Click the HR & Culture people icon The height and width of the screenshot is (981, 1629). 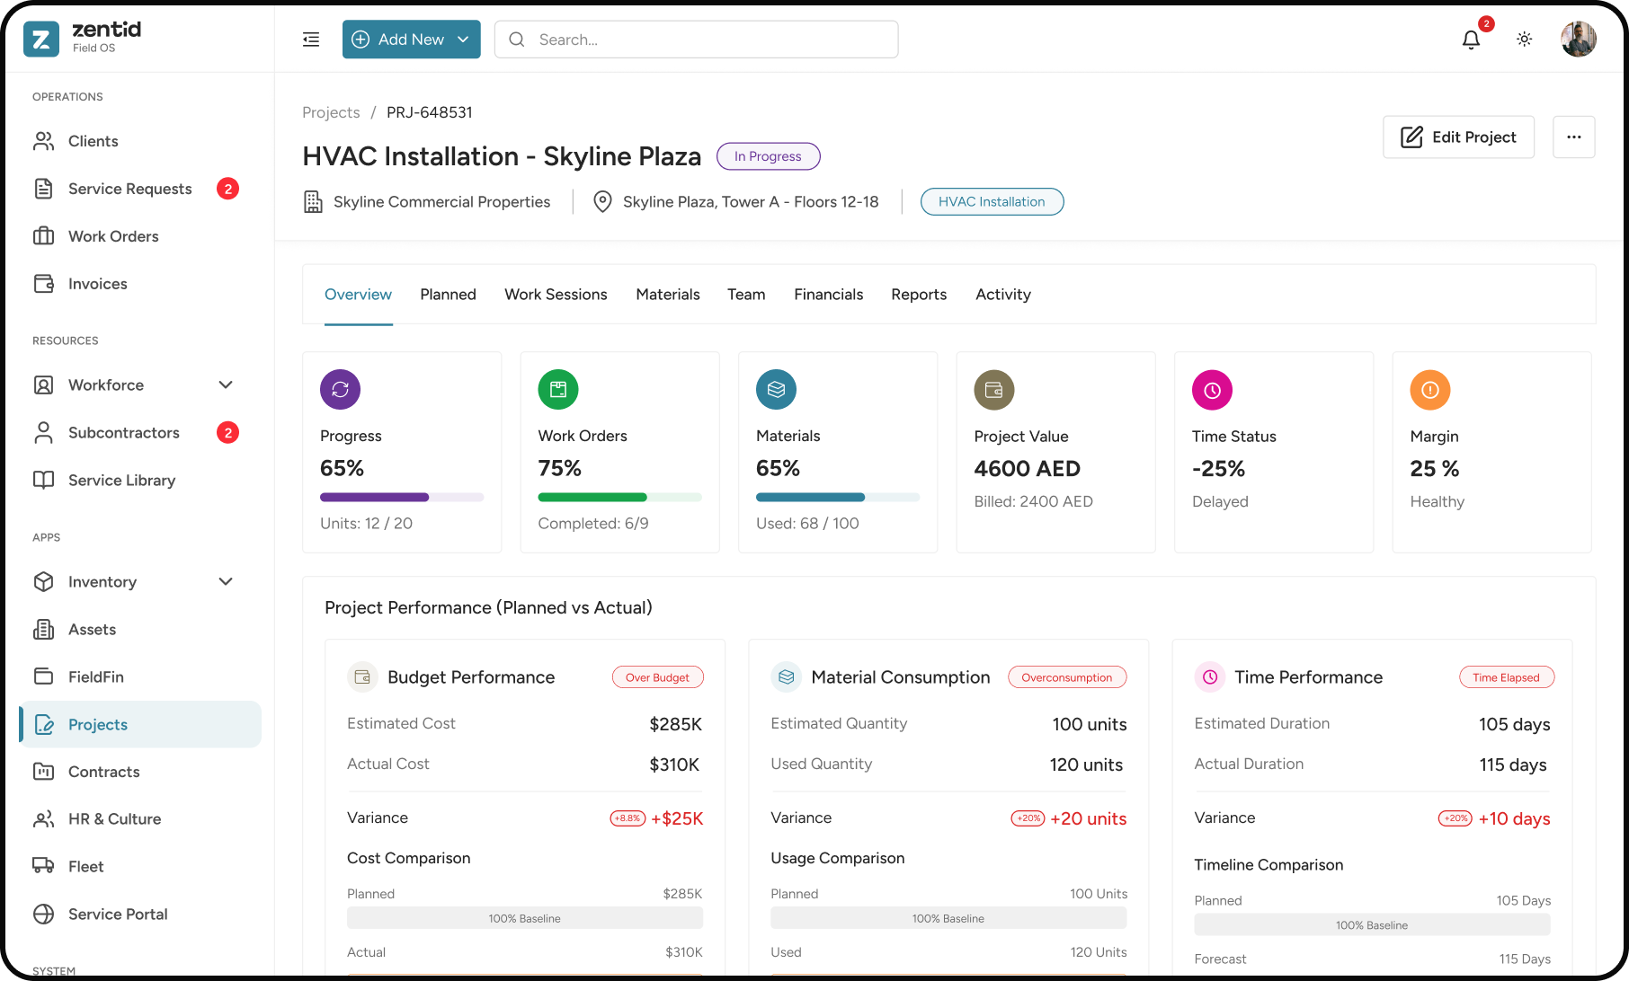[43, 819]
